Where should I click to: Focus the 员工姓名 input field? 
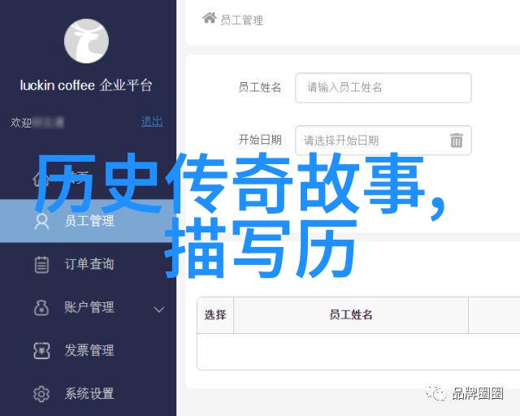(383, 88)
